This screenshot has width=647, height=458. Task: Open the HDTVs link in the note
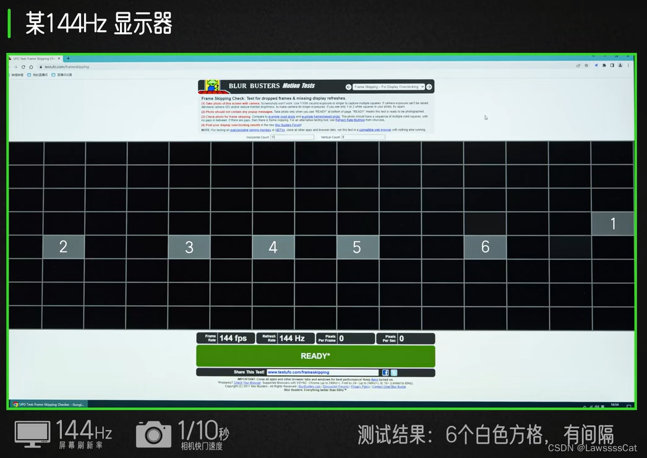click(x=280, y=130)
